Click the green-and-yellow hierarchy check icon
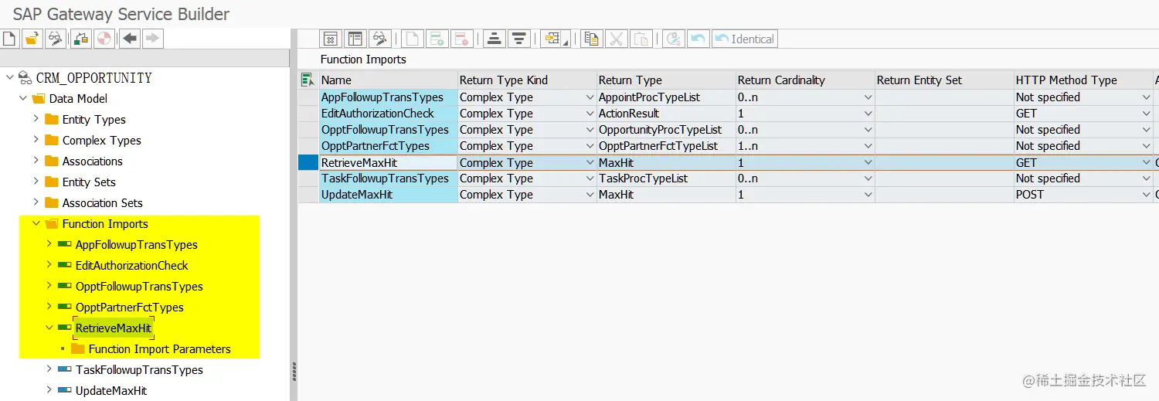 coord(82,39)
